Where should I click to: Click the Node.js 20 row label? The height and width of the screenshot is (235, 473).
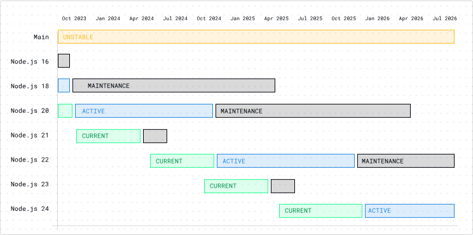click(x=29, y=111)
